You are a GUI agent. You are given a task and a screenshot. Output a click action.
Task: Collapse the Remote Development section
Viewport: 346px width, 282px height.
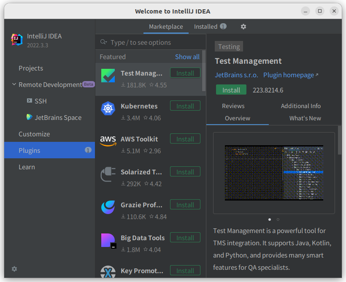14,85
